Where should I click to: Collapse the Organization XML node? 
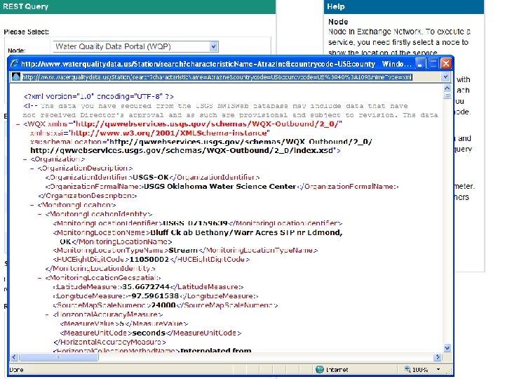[25, 159]
